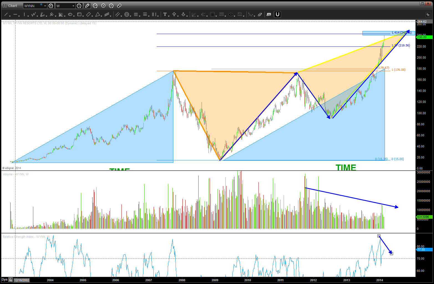Select the triangle drawing tool
The width and height of the screenshot is (434, 284).
click(x=98, y=15)
